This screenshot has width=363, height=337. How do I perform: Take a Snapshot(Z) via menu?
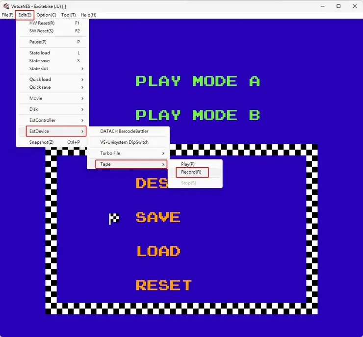pos(52,142)
